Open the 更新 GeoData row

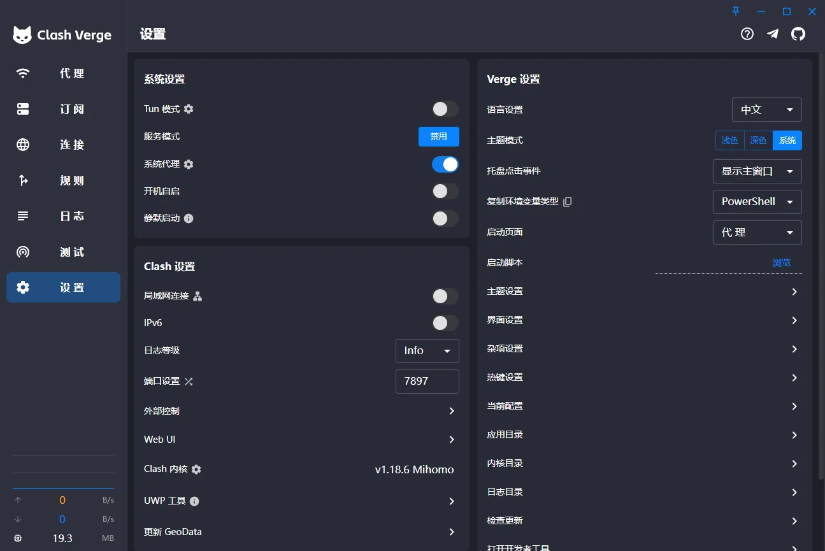[301, 532]
